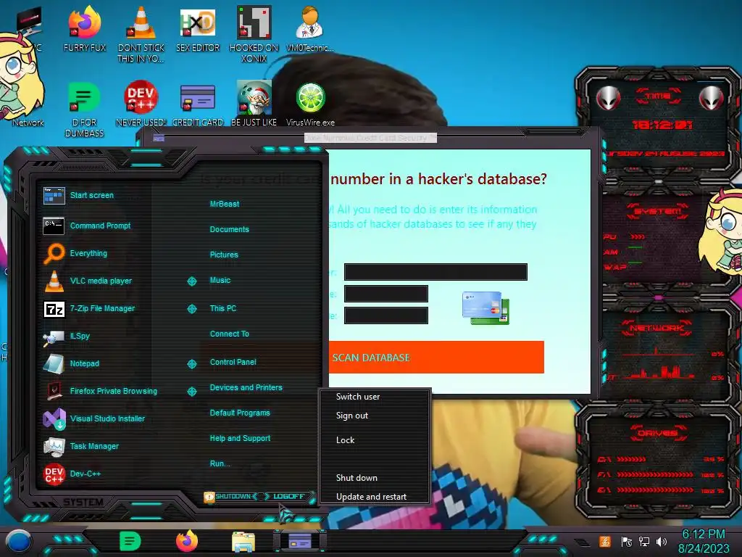742x557 pixels.
Task: Select Update and restart in the power menu
Action: point(371,497)
